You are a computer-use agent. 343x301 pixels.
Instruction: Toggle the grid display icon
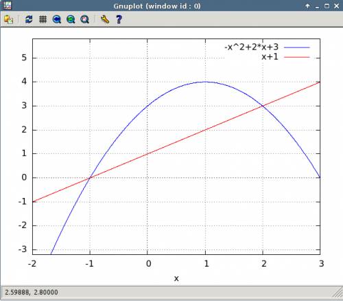click(43, 19)
